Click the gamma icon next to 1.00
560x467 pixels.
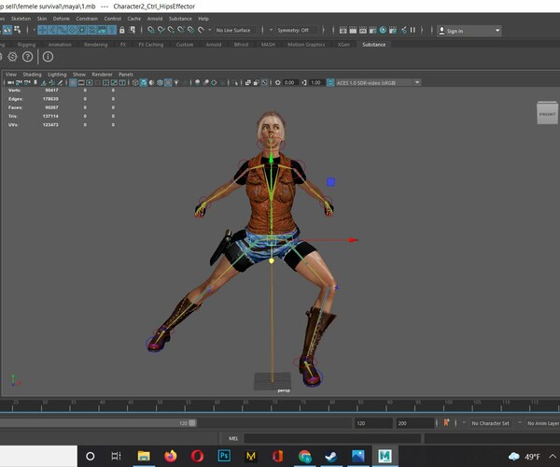304,82
